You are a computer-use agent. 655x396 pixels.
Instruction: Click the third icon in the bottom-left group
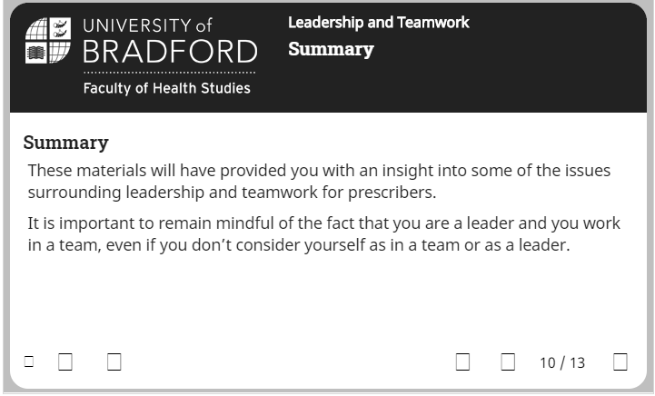tap(114, 361)
